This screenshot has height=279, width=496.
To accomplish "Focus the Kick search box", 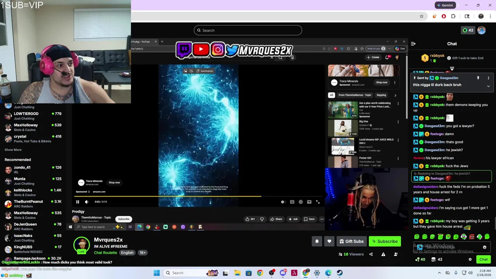I will (248, 30).
